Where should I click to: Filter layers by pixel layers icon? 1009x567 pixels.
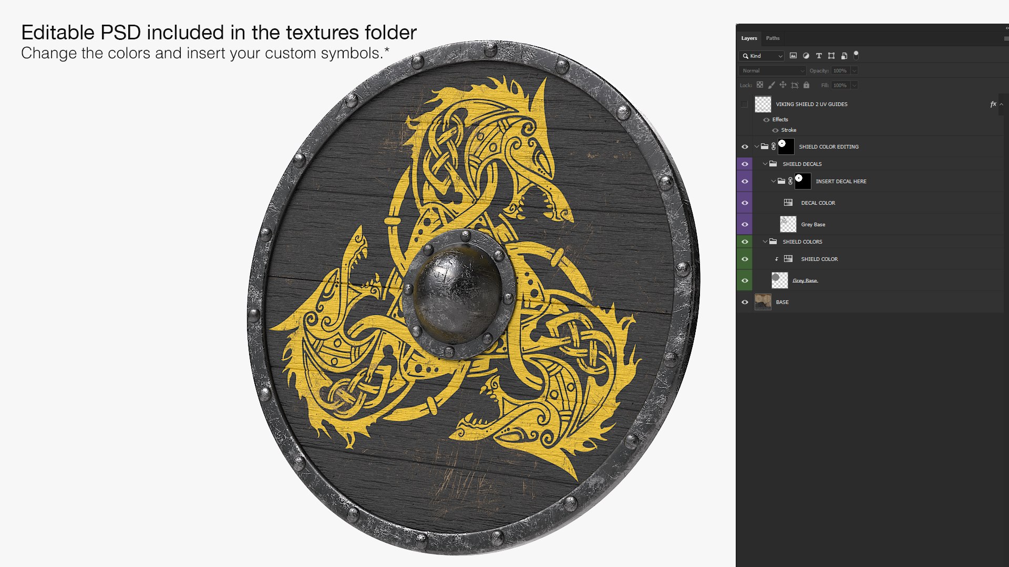coord(793,56)
